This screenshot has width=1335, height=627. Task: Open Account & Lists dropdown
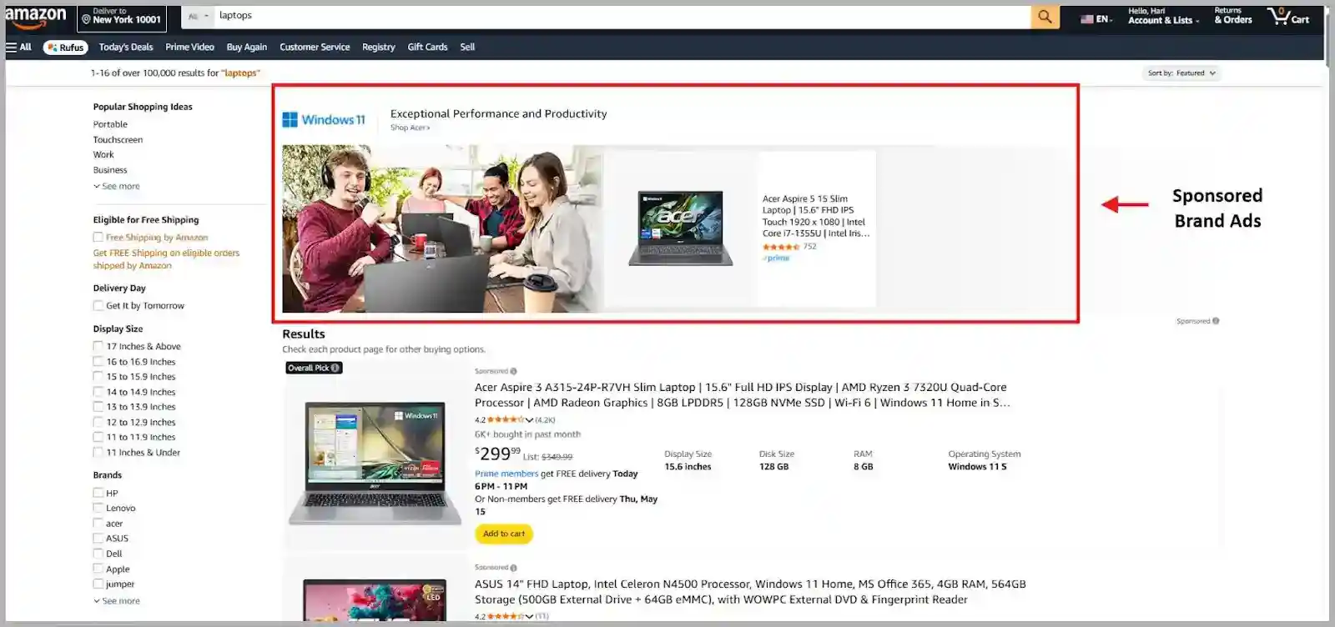tap(1163, 17)
